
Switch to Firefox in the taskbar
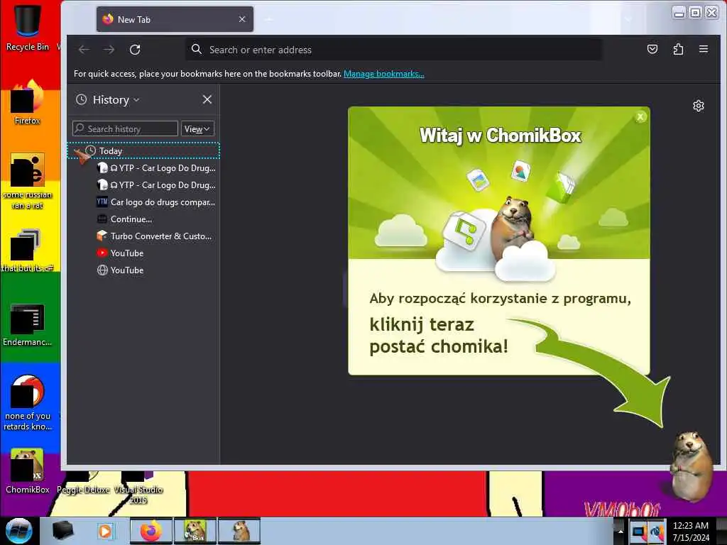[151, 531]
